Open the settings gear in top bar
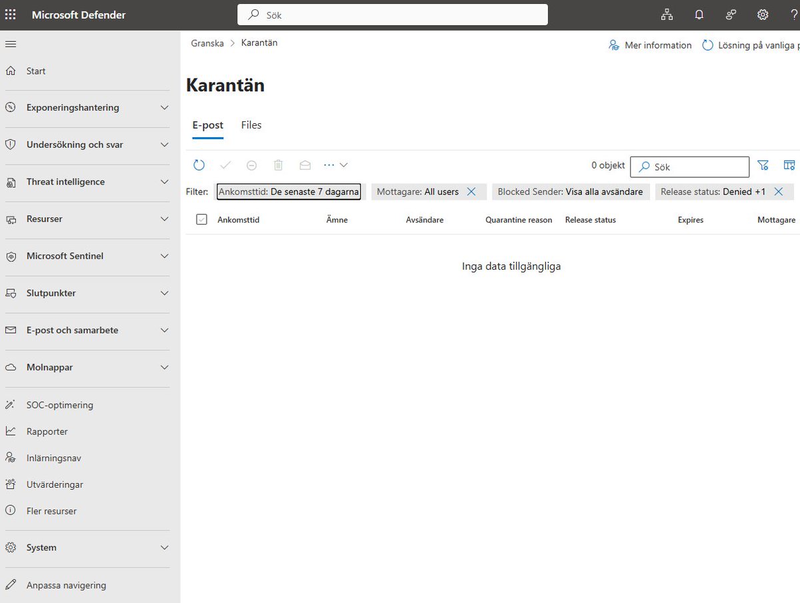Image resolution: width=800 pixels, height=603 pixels. 763,15
